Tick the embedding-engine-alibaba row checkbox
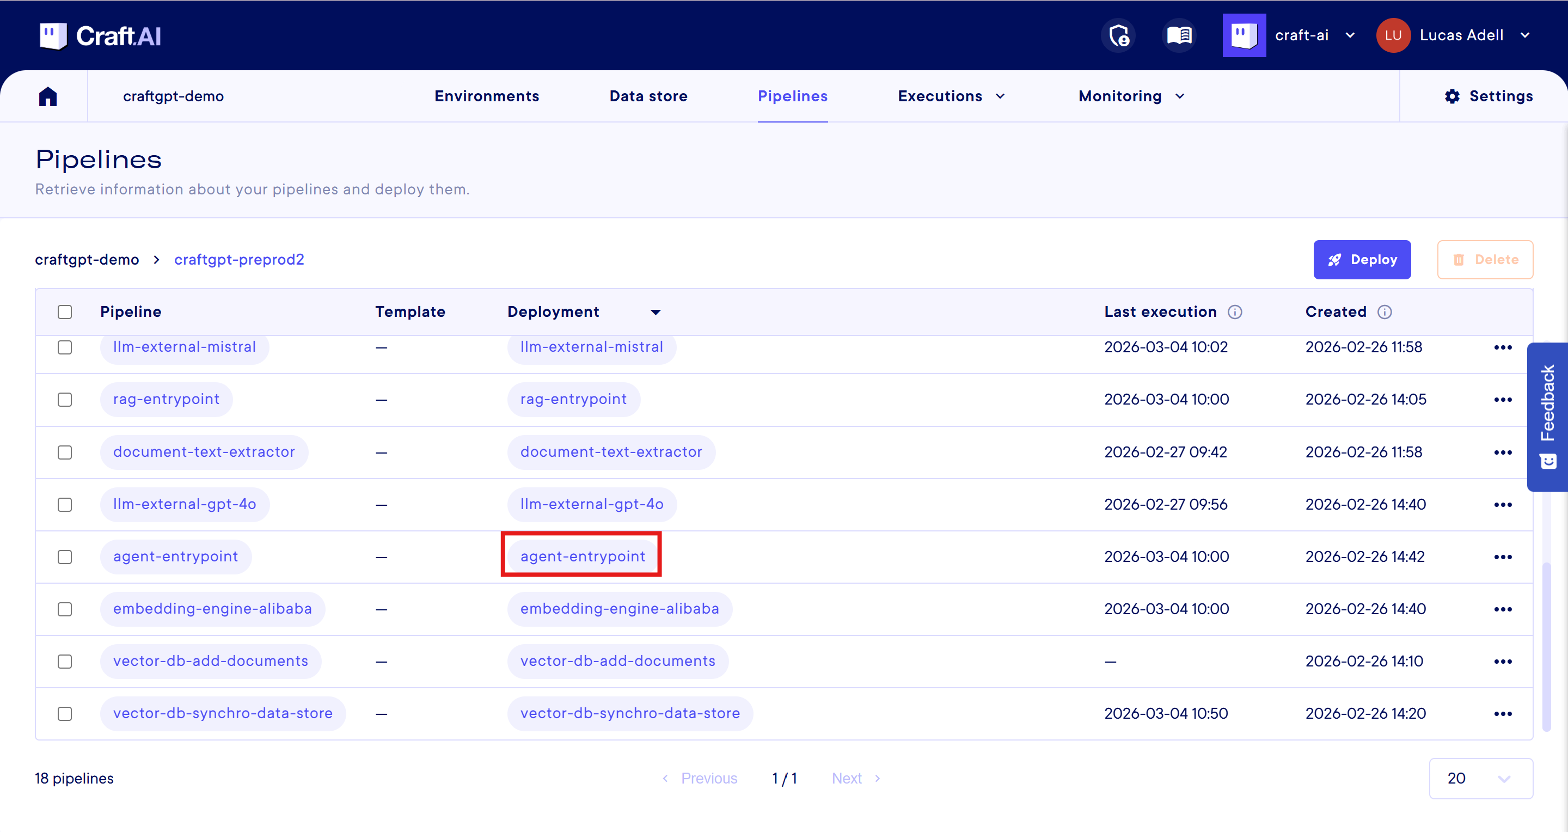 (x=65, y=609)
